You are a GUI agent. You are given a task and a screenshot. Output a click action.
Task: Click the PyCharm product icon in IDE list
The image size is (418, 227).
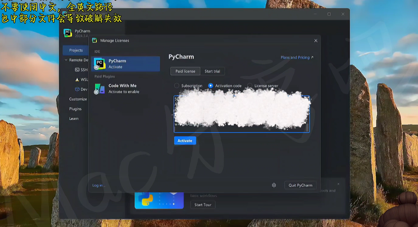click(x=99, y=64)
